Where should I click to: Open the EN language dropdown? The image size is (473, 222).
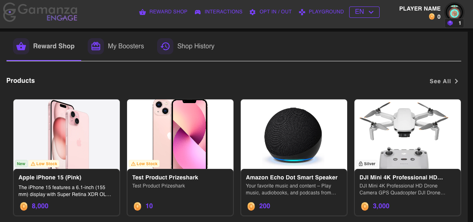(364, 12)
